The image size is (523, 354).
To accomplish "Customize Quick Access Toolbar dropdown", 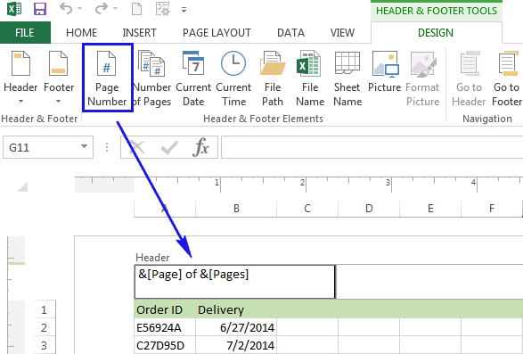I will pyautogui.click(x=184, y=10).
